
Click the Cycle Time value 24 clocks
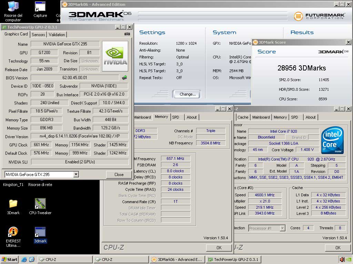pos(175,189)
